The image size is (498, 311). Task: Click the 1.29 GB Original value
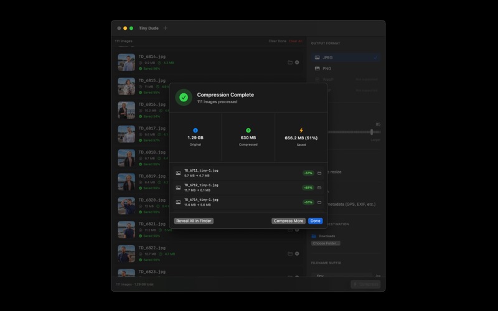[x=195, y=137]
